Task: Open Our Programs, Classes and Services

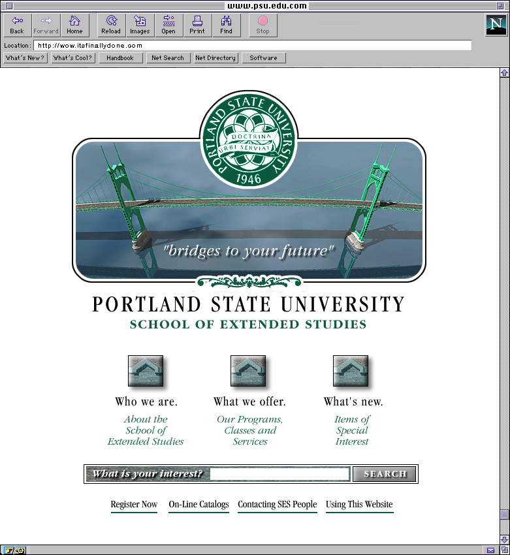Action: pos(250,430)
